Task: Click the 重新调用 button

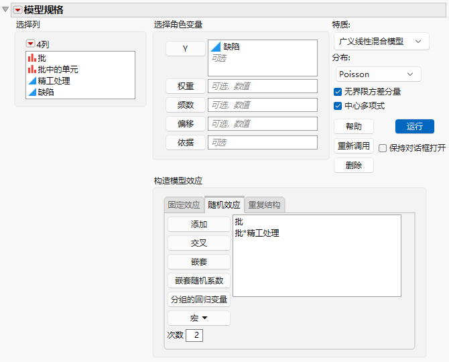Action: point(354,146)
